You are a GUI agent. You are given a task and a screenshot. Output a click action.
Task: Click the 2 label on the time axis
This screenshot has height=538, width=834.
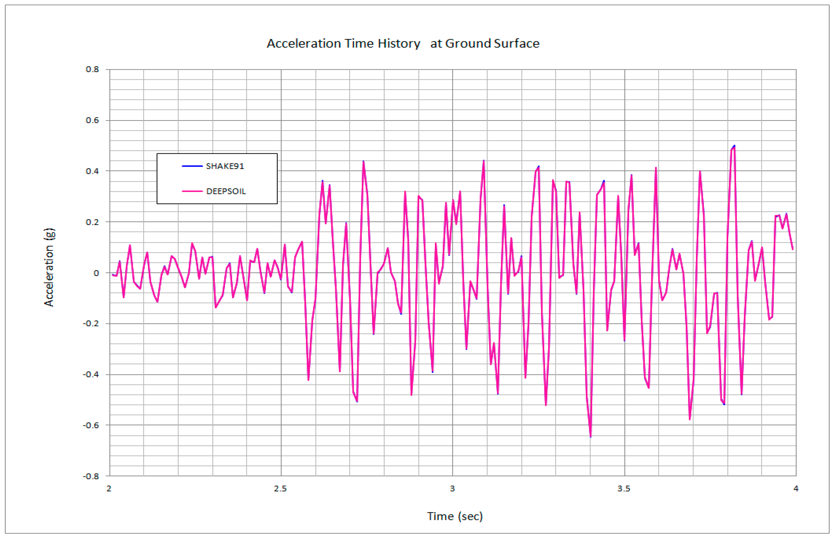109,489
